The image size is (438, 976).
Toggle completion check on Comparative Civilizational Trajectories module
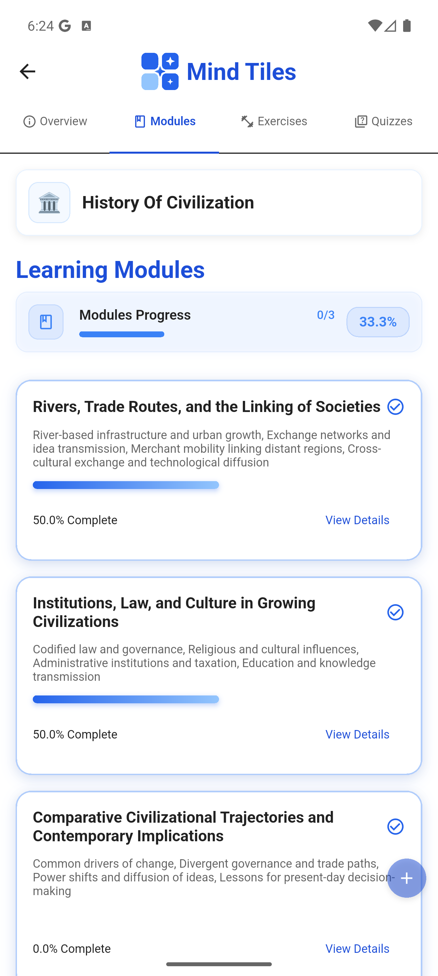(x=395, y=827)
